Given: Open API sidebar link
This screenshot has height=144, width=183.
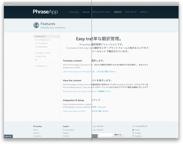Looking at the screenshot, I should point(36,60).
